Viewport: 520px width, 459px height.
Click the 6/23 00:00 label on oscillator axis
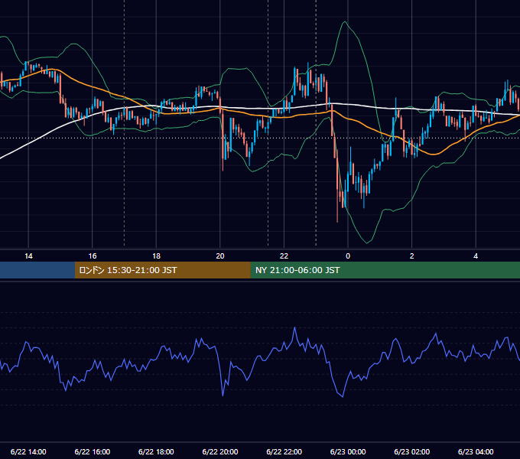[x=348, y=451]
